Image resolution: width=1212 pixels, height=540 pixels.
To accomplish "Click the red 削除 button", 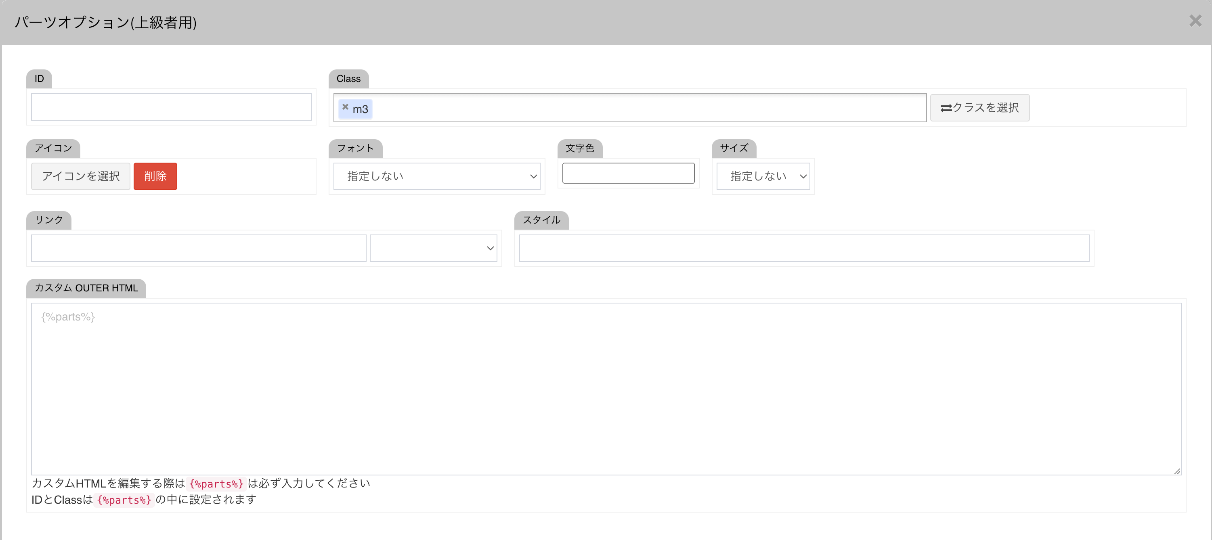I will coord(155,176).
